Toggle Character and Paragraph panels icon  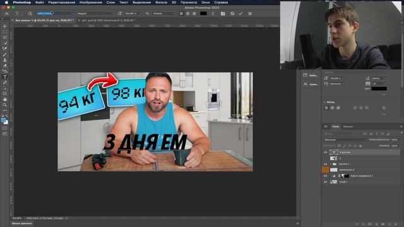[223, 13]
